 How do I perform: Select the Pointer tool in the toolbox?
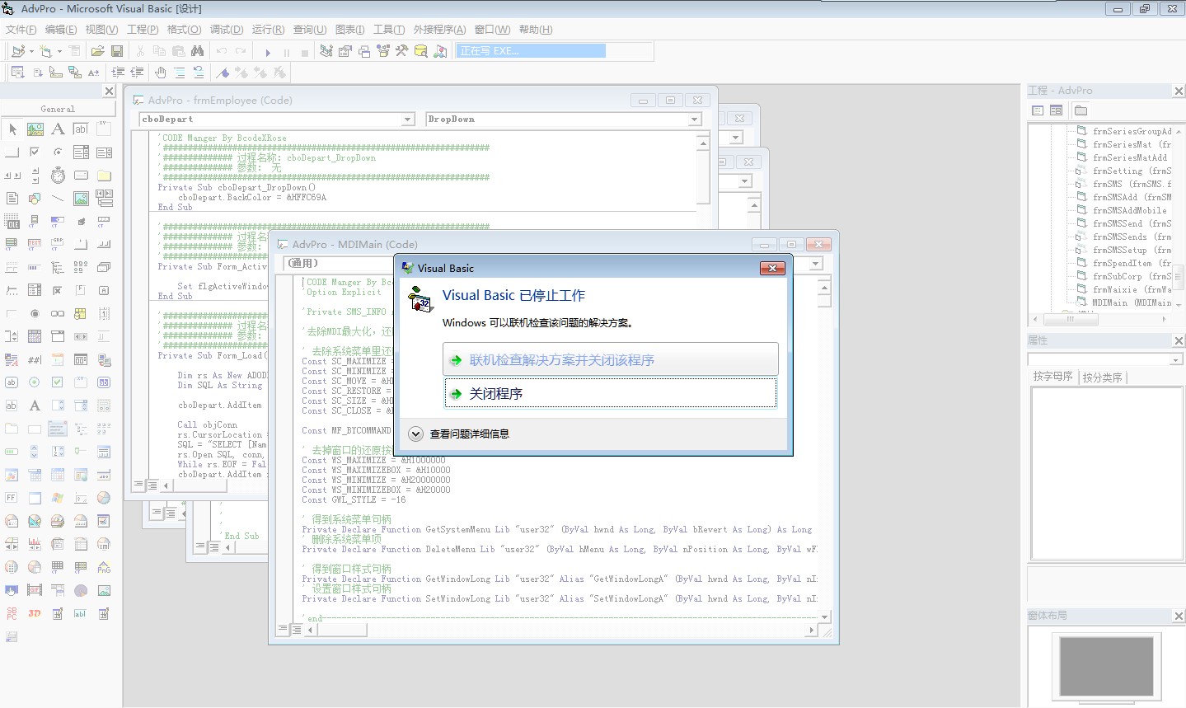pos(12,129)
